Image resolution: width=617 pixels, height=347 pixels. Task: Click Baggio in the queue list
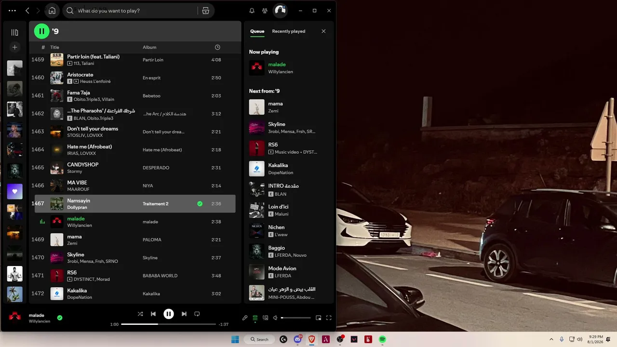click(277, 248)
